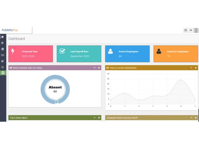The image size is (199, 149).
Task: Click chart icon in Work schedule stats header
Action: (x=11, y=68)
